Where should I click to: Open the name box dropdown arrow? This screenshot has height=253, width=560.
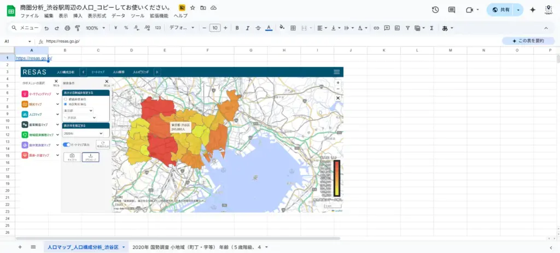[x=30, y=42]
